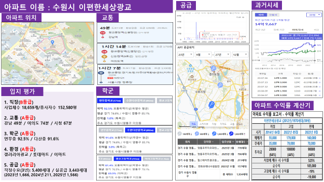Open the start year 23년 dropdown

[185, 55]
